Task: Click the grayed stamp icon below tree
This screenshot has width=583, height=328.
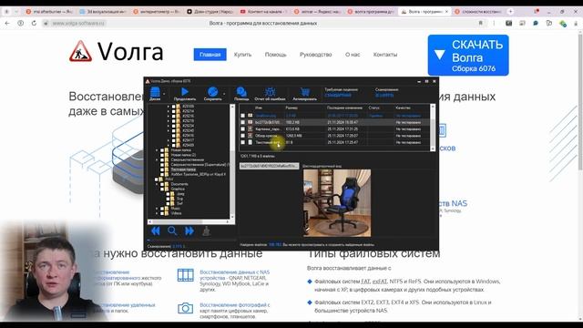Action: click(x=207, y=231)
